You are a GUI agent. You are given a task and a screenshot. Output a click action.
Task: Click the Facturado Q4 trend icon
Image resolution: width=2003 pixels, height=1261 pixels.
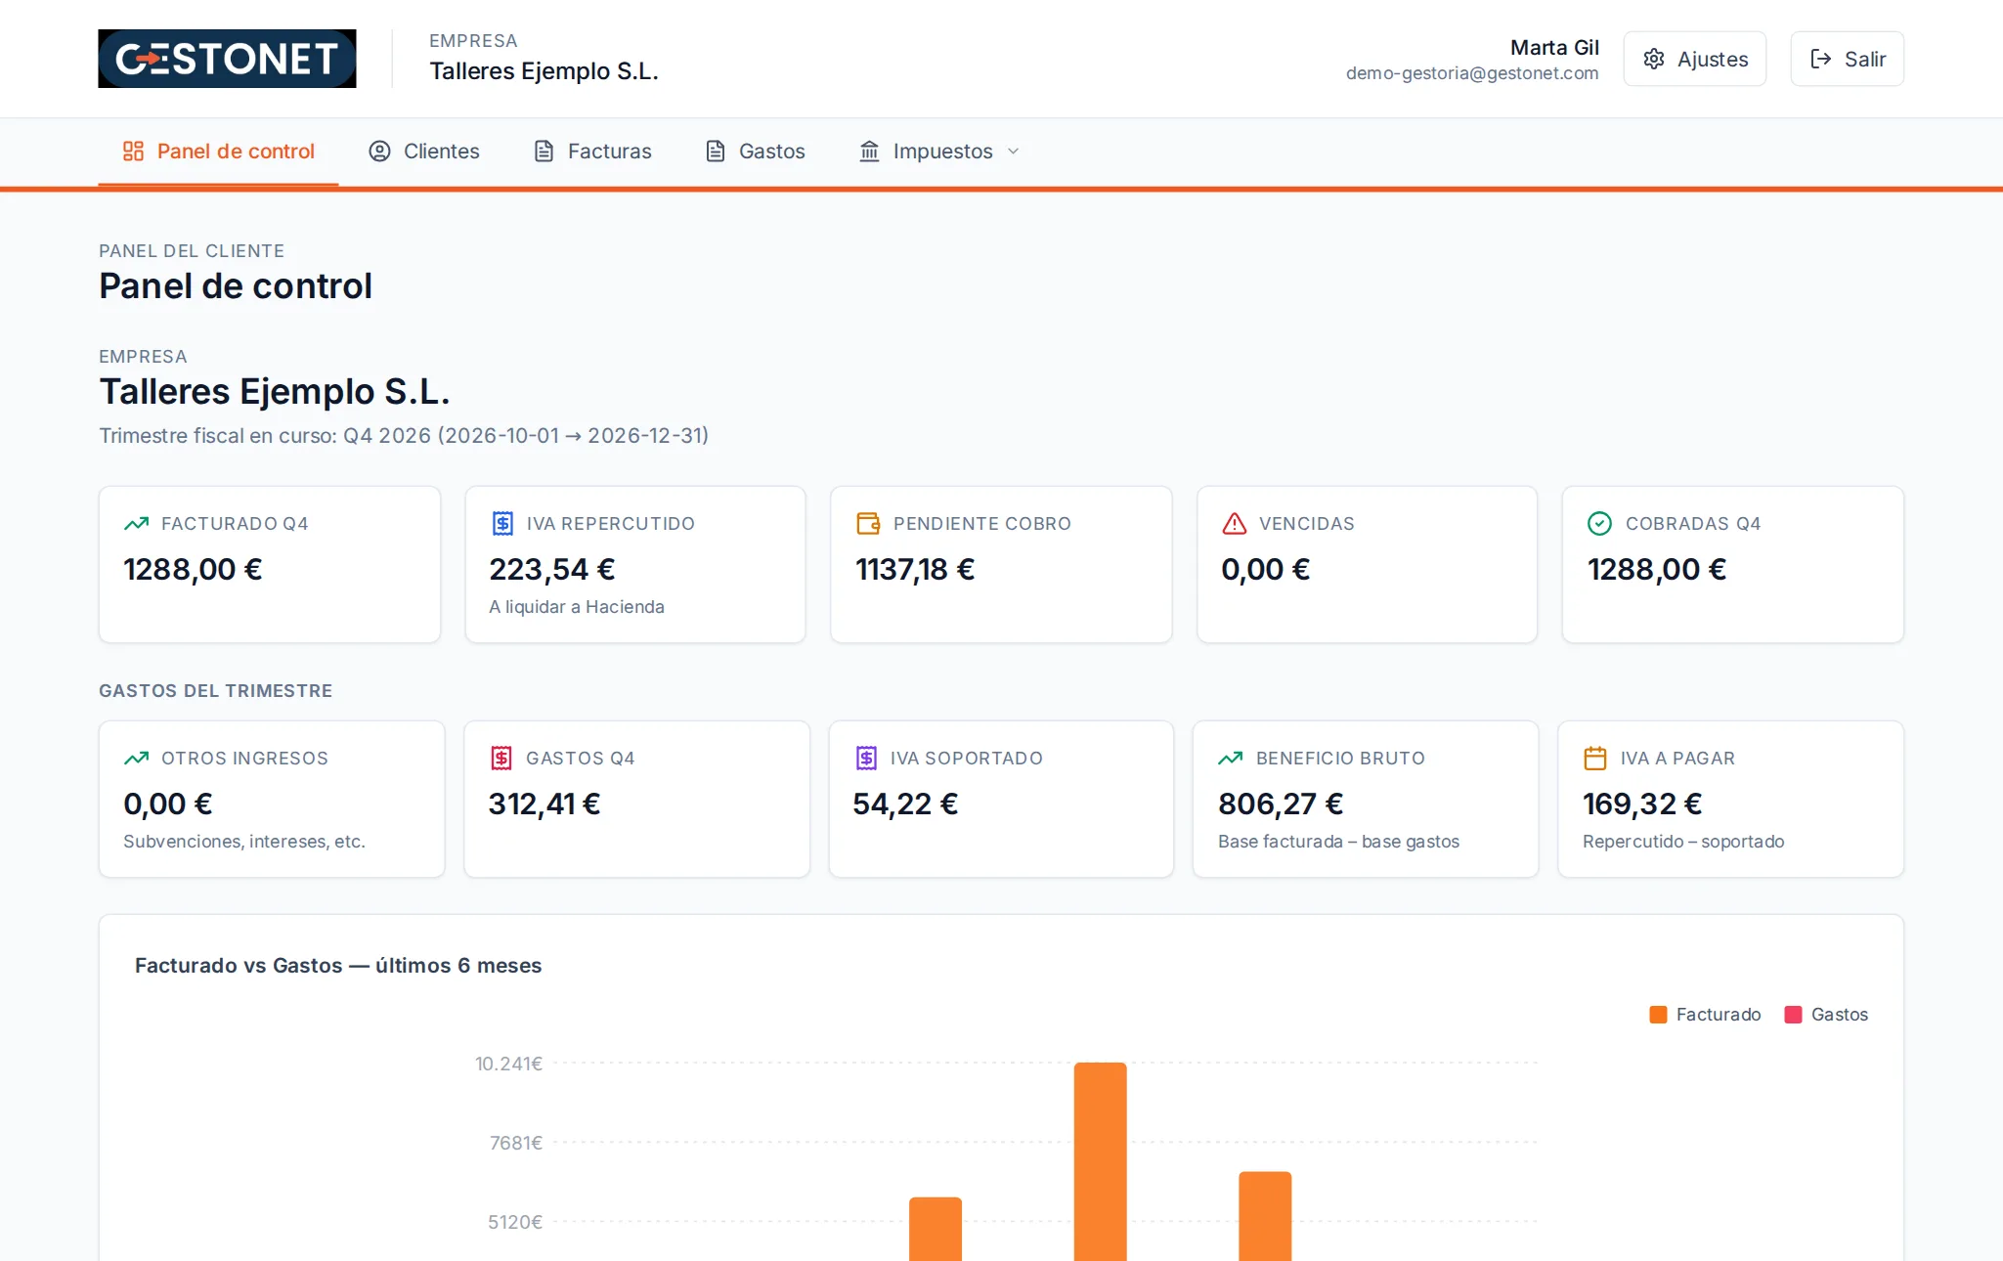click(136, 524)
